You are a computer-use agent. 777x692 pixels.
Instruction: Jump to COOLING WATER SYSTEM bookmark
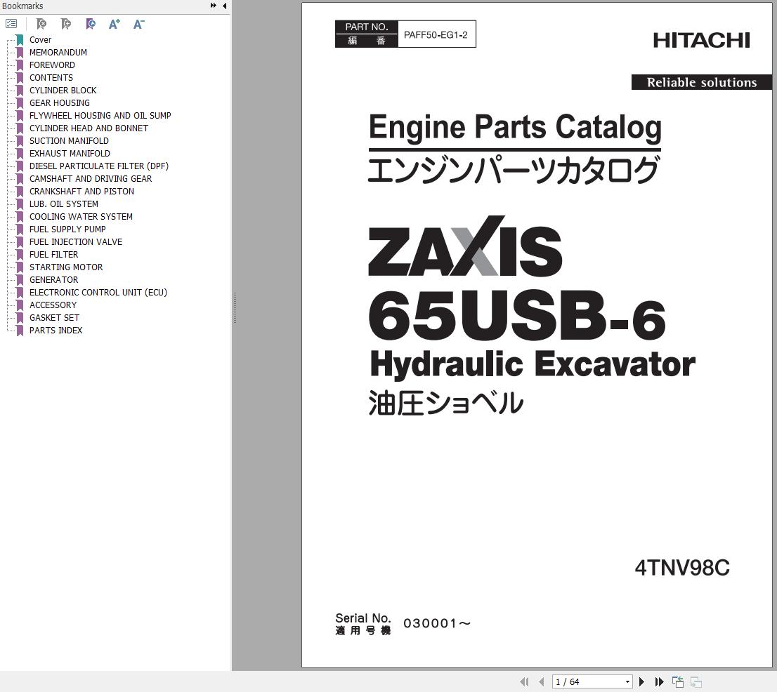[x=81, y=216]
